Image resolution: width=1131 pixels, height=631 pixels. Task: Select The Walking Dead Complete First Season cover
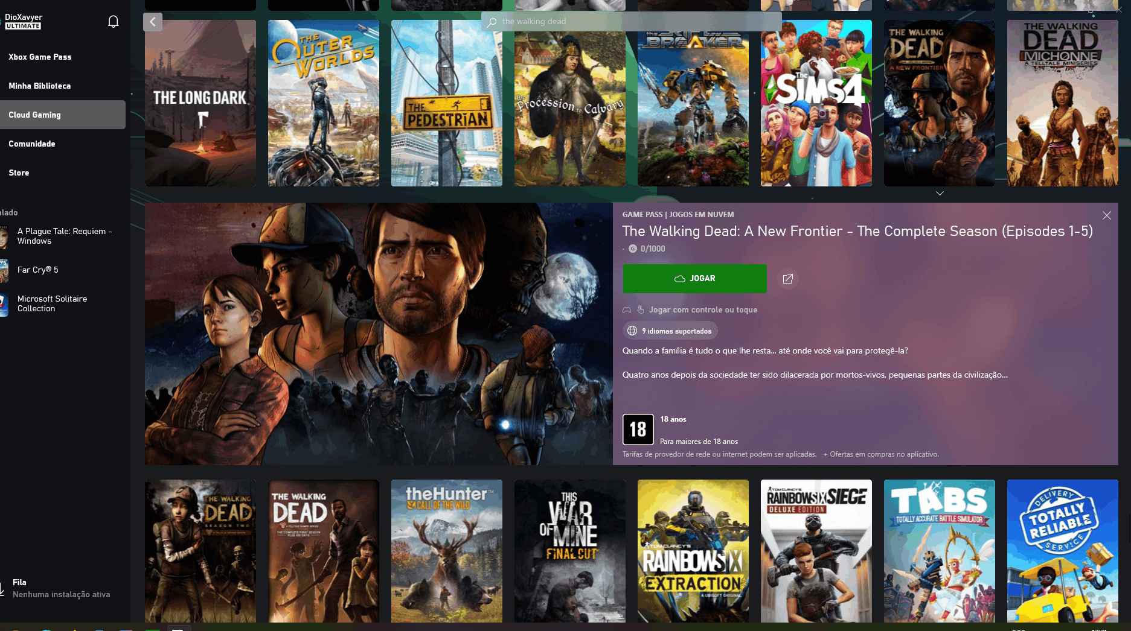click(x=324, y=551)
